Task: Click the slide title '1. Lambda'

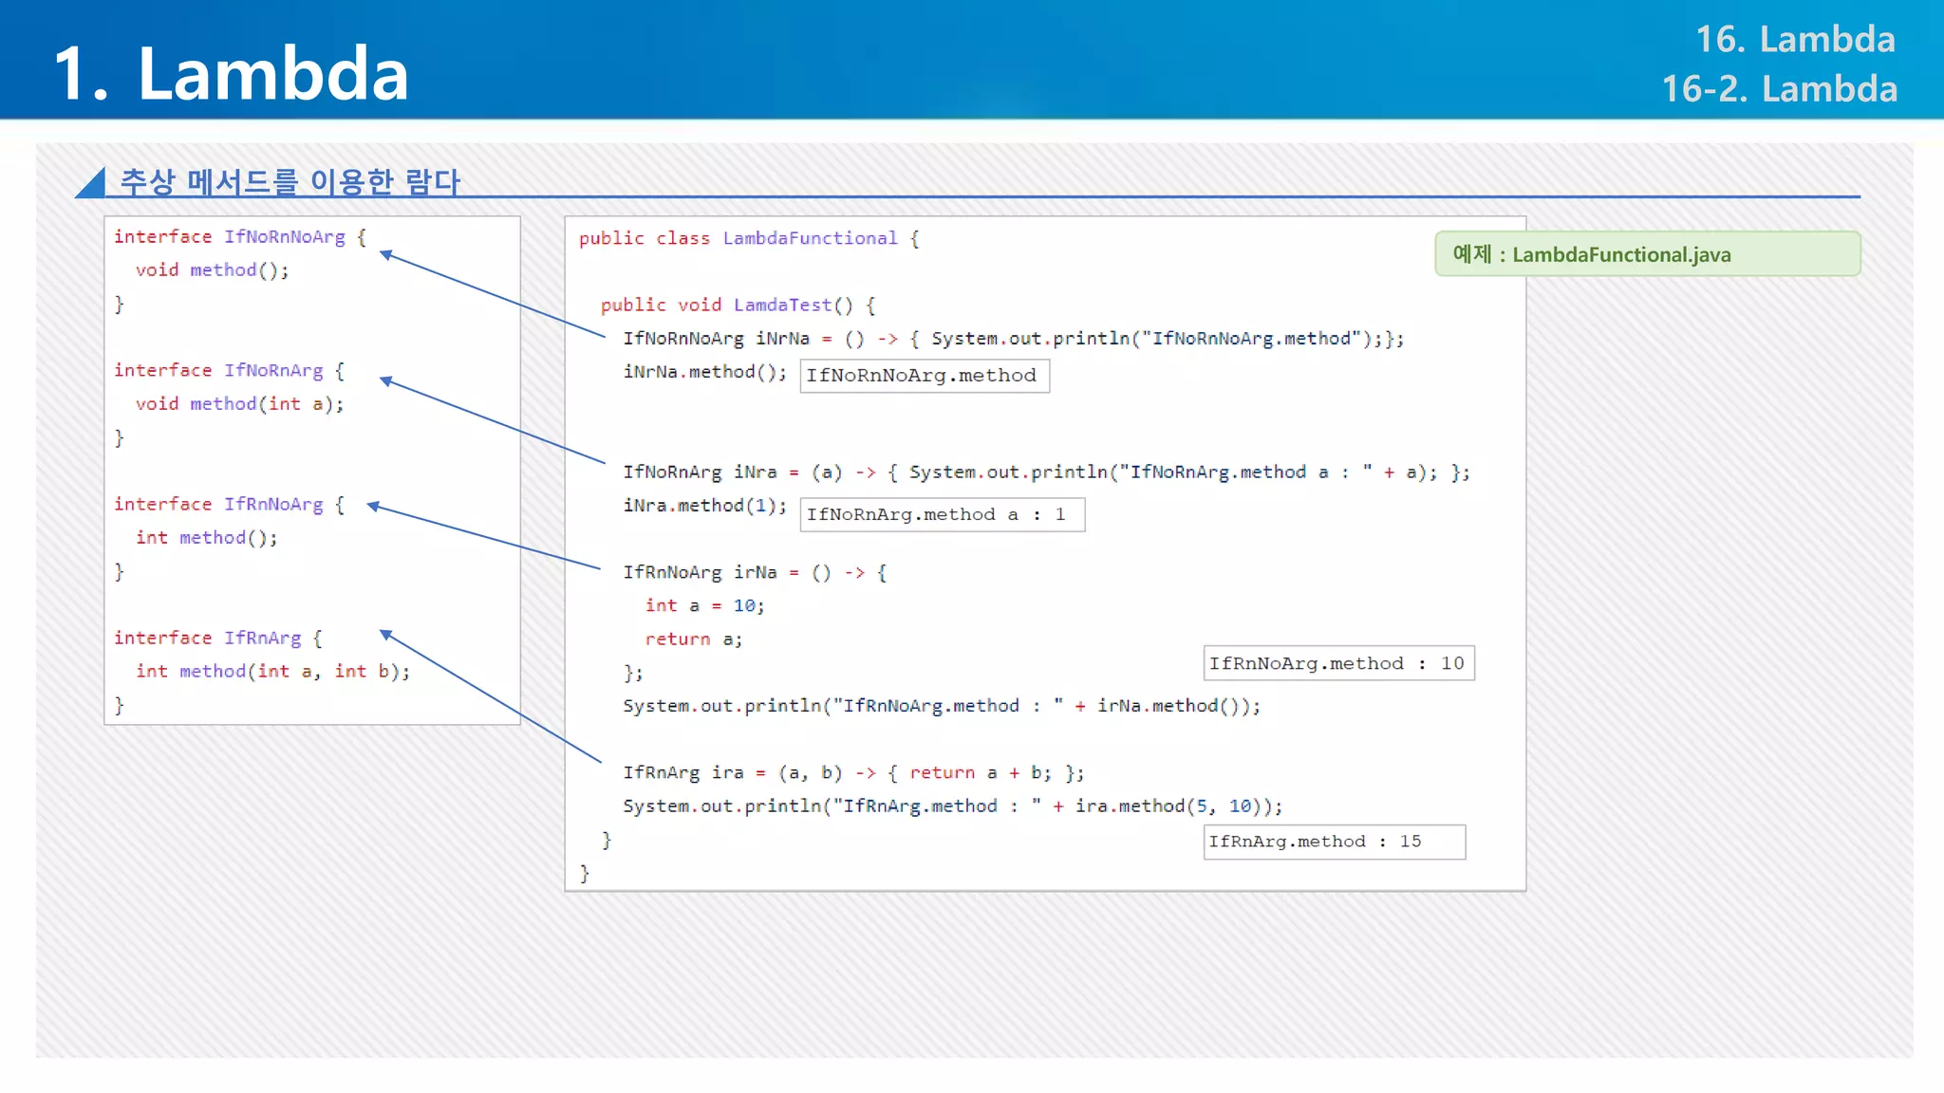Action: [x=231, y=73]
